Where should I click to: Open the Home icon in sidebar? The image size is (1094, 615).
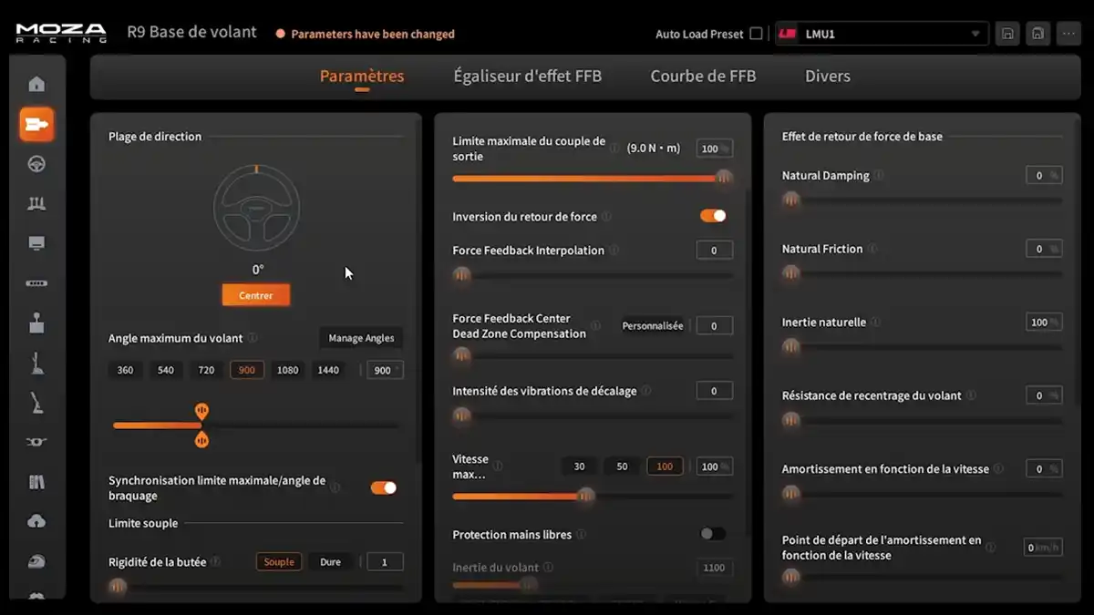[36, 85]
